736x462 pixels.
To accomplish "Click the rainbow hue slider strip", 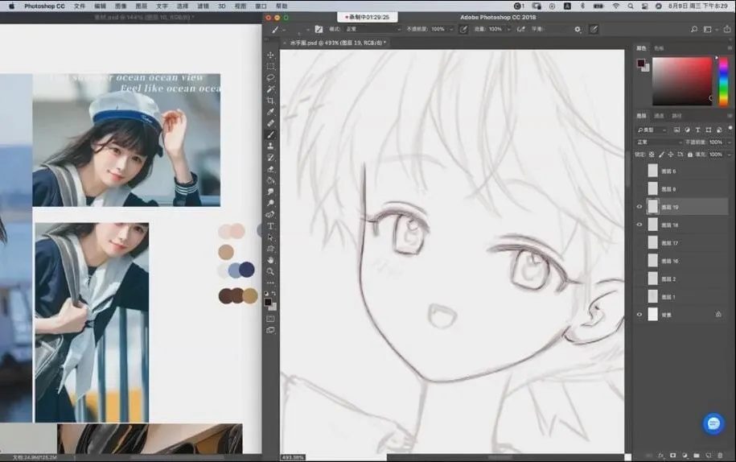I will pyautogui.click(x=716, y=80).
